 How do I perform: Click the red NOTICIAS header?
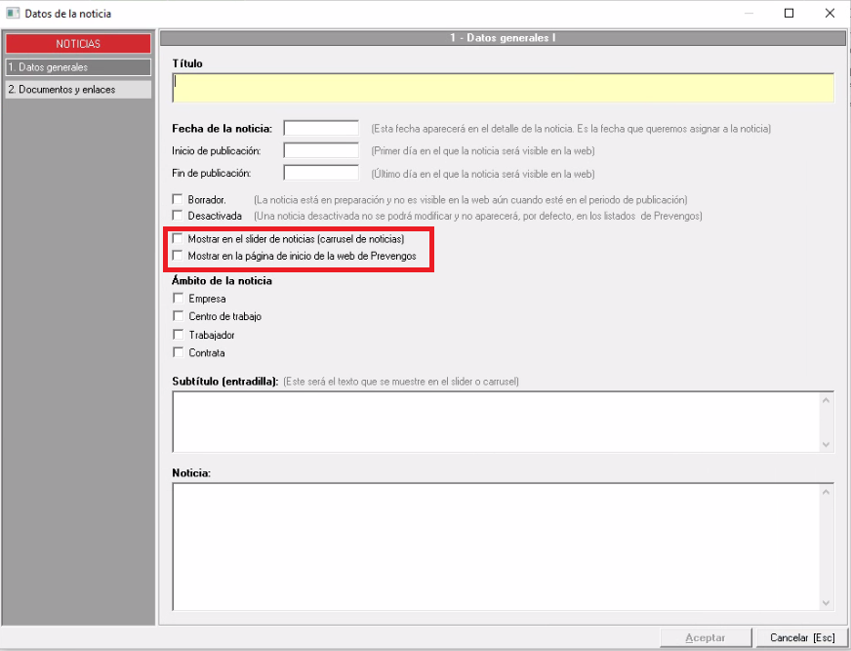(x=78, y=44)
